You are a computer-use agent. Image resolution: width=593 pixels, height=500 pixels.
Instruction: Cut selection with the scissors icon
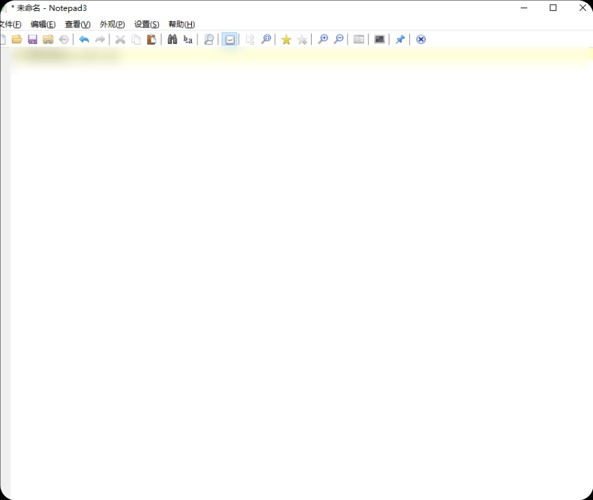120,39
